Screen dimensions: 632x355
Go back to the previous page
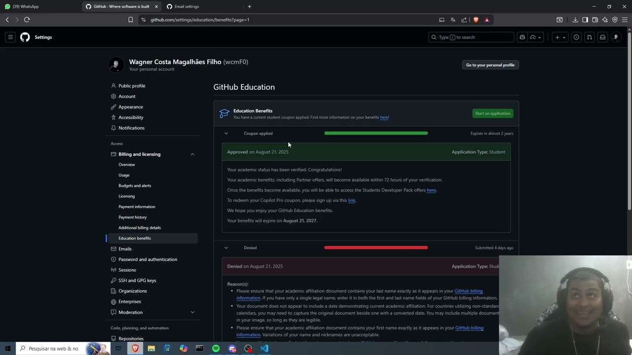pyautogui.click(x=7, y=20)
